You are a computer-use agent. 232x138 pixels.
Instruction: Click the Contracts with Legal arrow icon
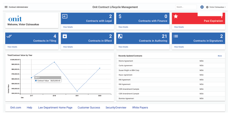[65, 16]
